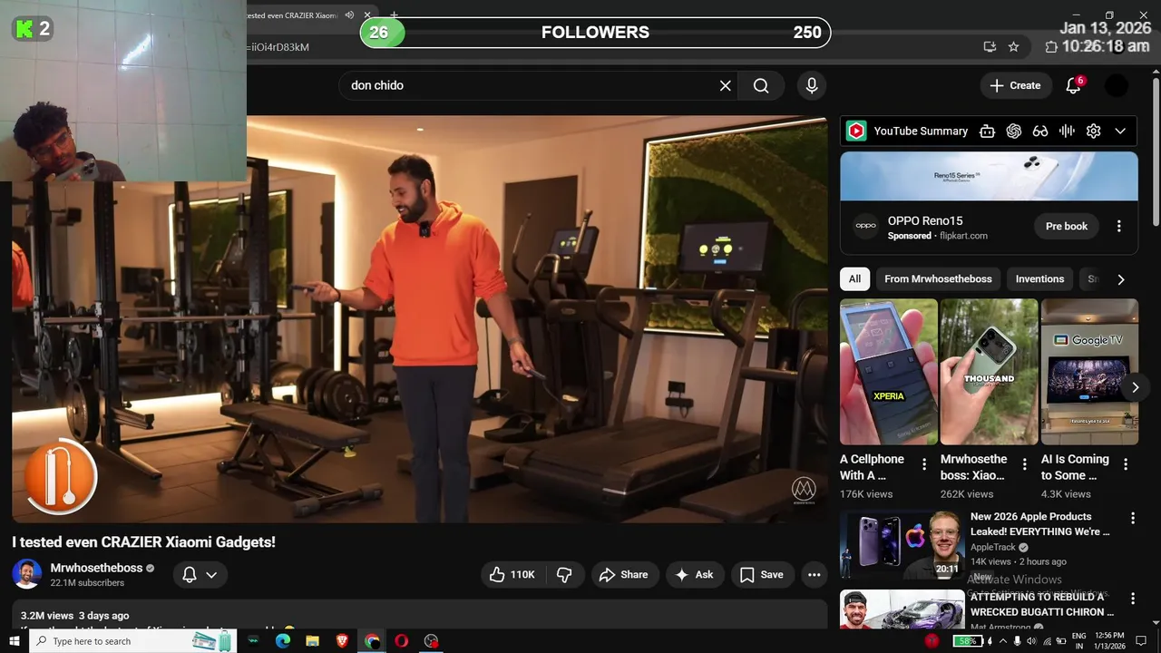Click the video player frame
The image size is (1161, 653).
(x=419, y=318)
